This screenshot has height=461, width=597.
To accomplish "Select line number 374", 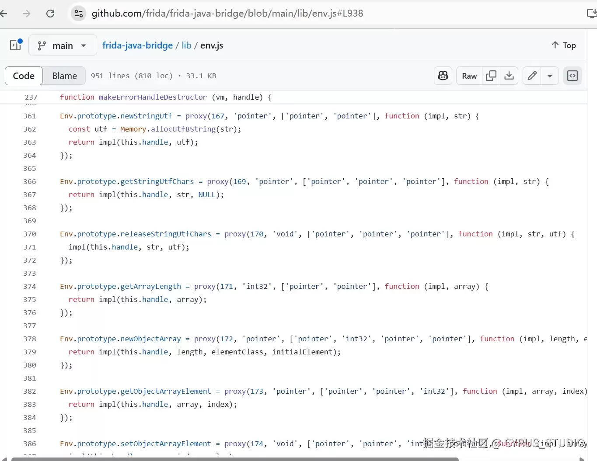I will (30, 286).
